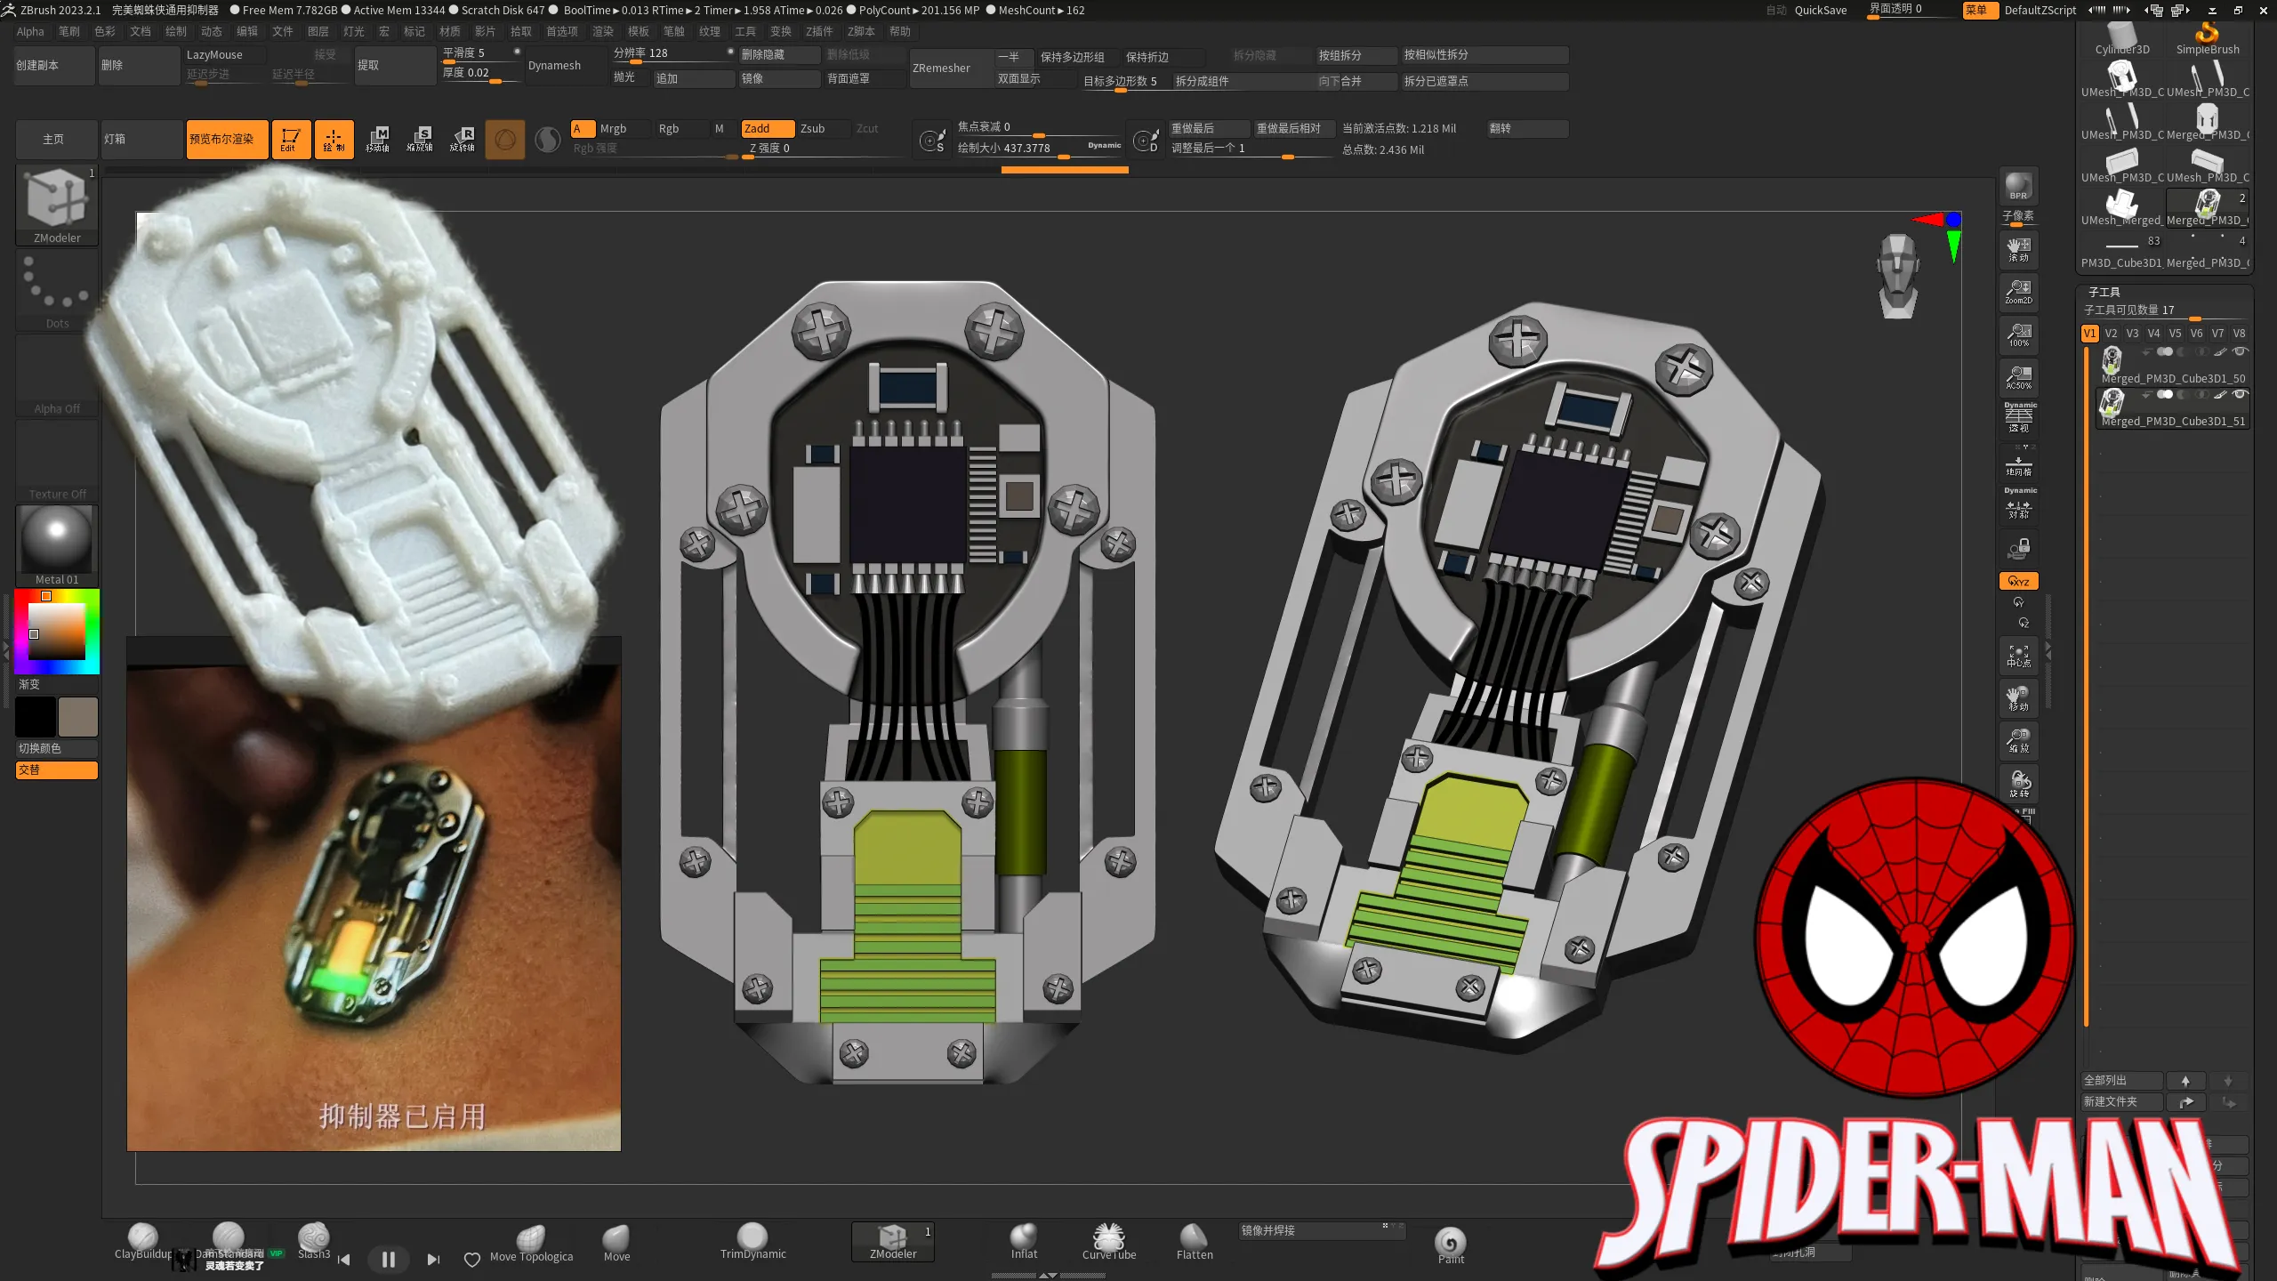Select the ZModeler brush thumbnail at top-left

(x=57, y=204)
